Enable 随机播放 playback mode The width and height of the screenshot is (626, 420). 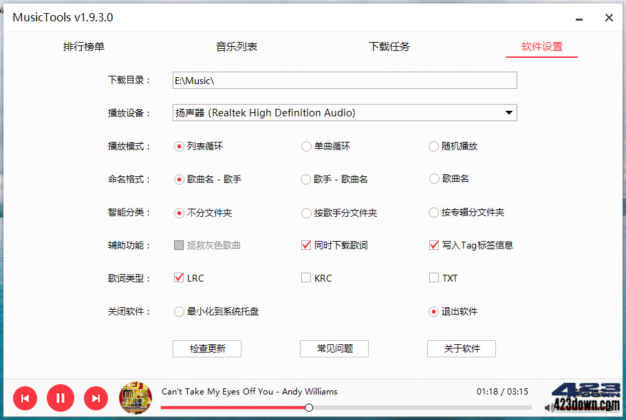click(x=433, y=146)
